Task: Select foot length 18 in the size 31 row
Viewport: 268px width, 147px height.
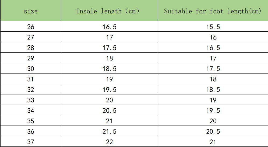Action: pos(213,79)
